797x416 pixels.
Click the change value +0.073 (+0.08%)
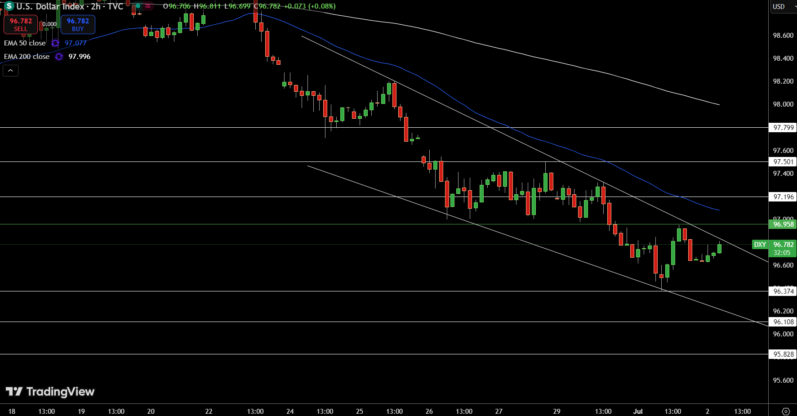point(310,6)
